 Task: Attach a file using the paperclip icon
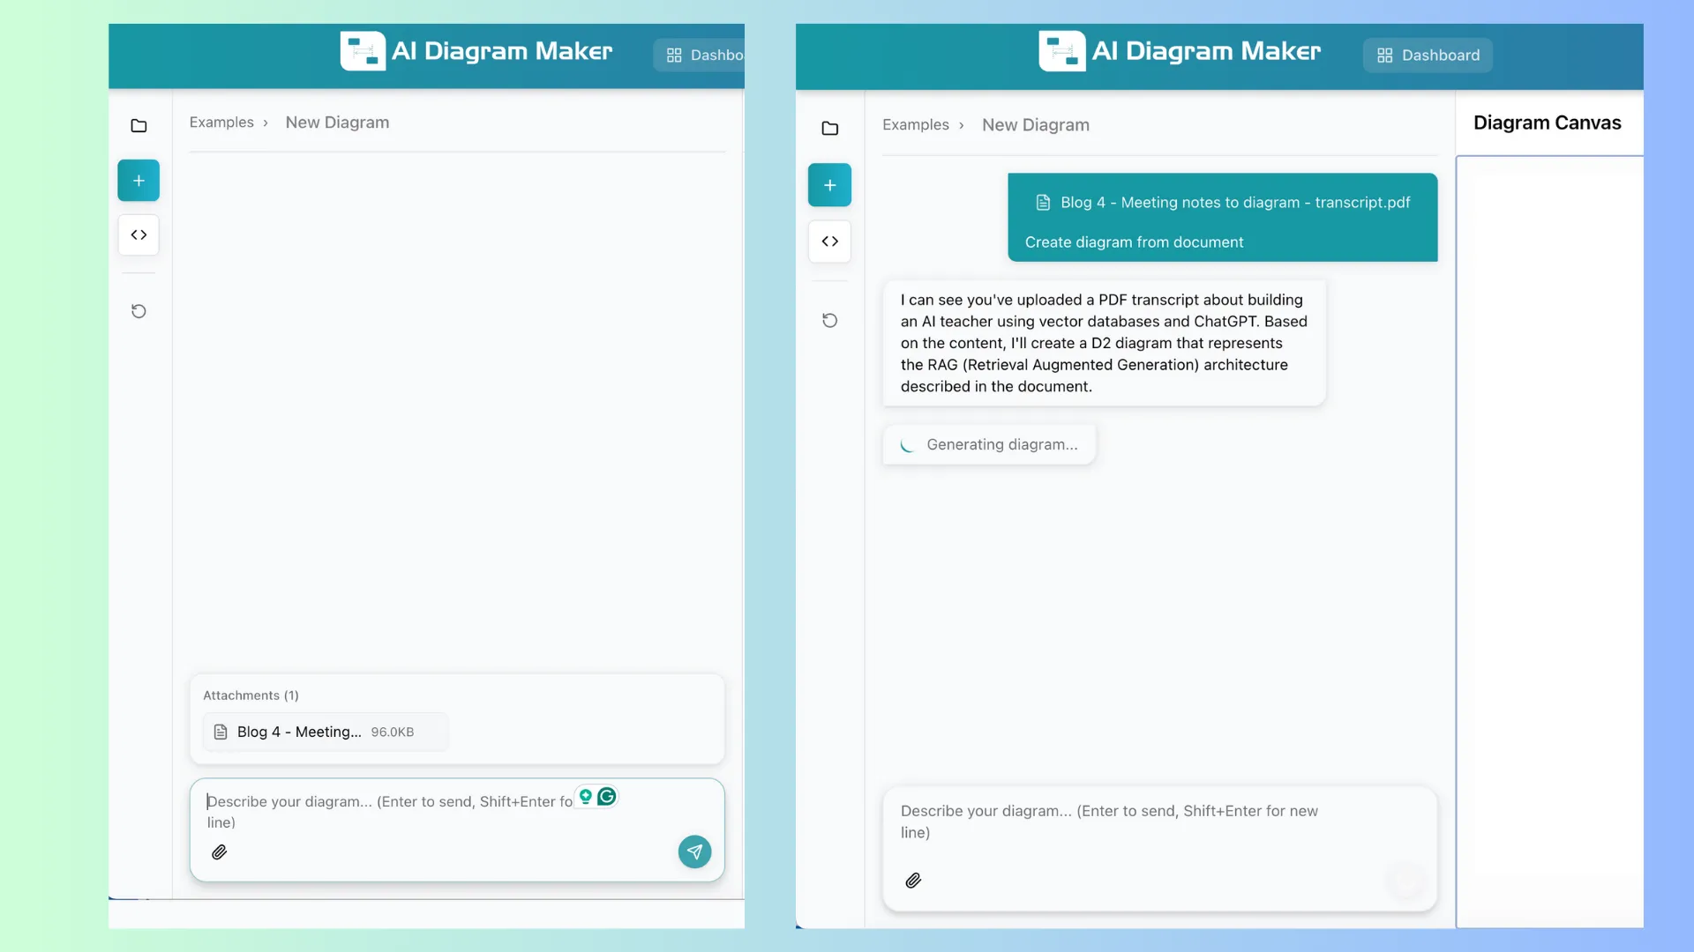[220, 852]
